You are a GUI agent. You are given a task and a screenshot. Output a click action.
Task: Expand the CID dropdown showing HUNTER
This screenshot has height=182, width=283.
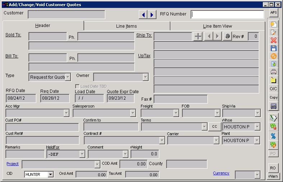click(x=50, y=174)
